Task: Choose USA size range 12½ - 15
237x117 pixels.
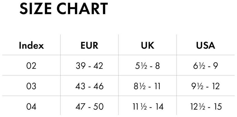Action: tap(206, 107)
